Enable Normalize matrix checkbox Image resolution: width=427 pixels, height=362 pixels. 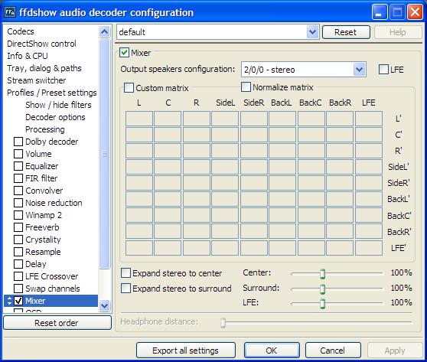(246, 87)
